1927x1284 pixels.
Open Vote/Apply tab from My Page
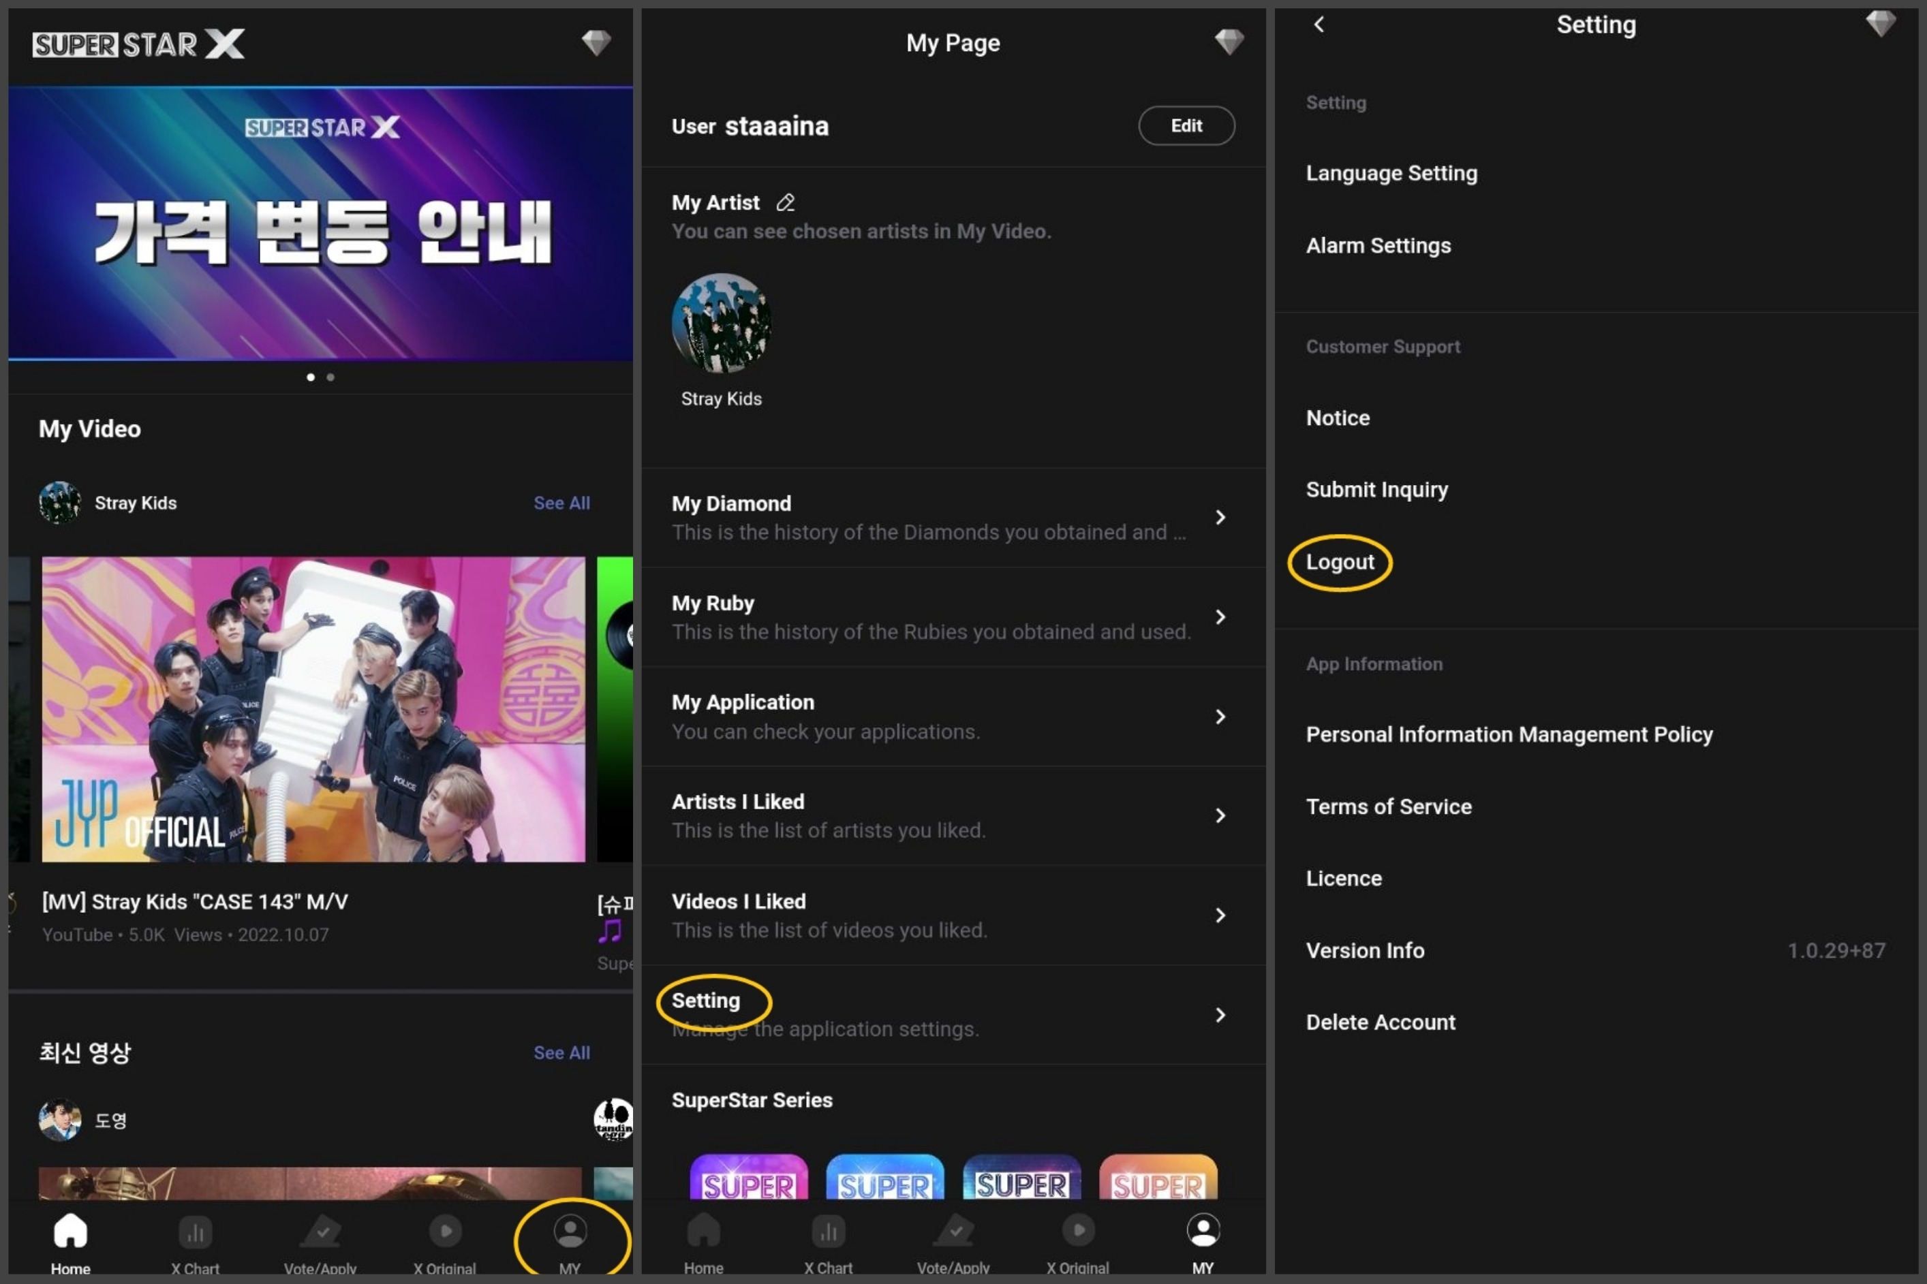(953, 1242)
